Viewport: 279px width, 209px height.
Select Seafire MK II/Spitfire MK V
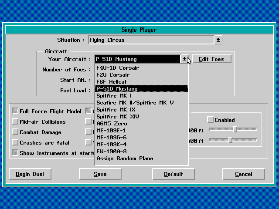141,103
